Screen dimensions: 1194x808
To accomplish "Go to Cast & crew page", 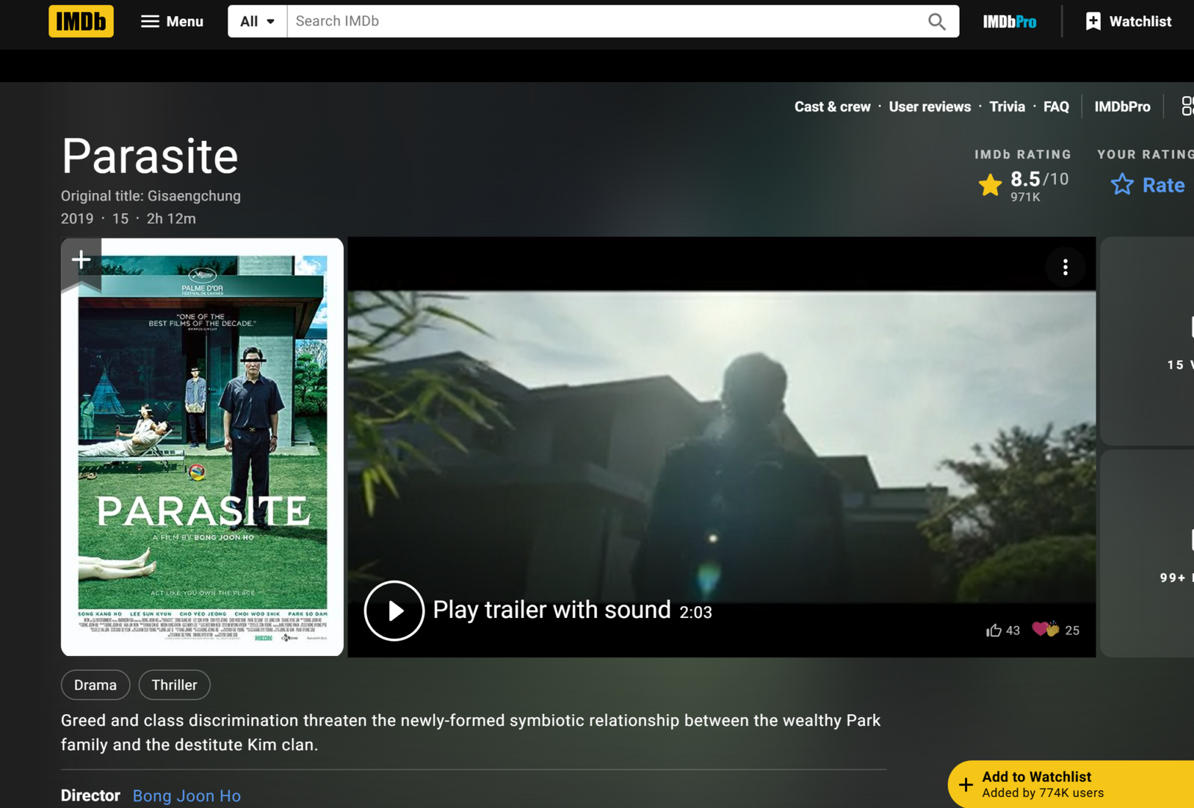I will click(832, 107).
